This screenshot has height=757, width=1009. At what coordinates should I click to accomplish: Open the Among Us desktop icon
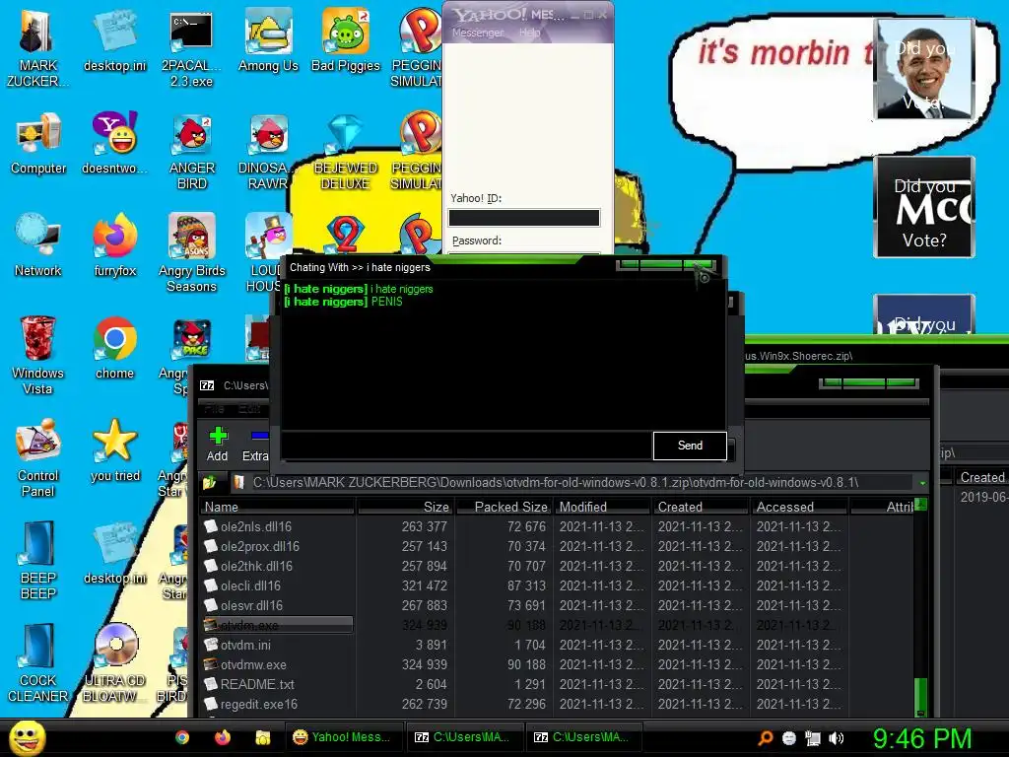click(x=268, y=40)
